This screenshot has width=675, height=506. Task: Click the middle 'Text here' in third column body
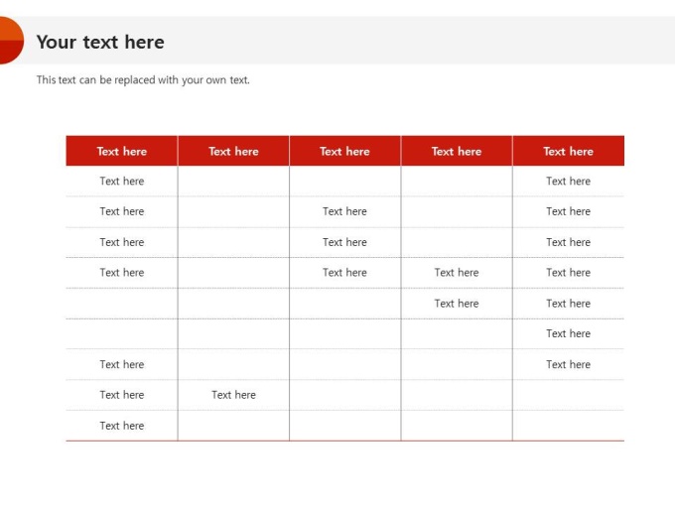pyautogui.click(x=344, y=242)
